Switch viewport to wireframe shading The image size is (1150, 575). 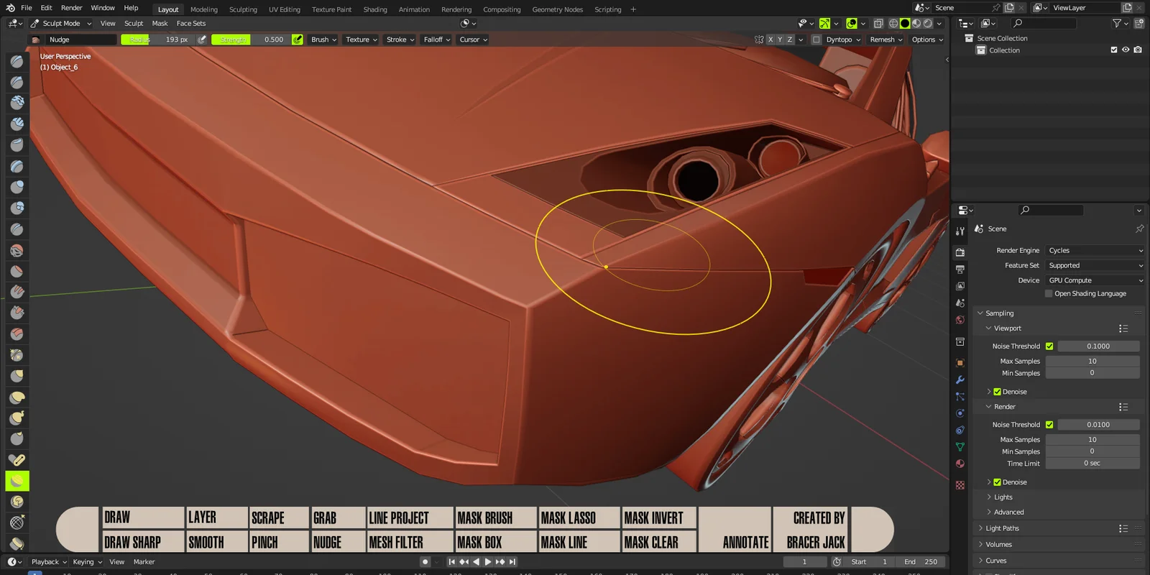(x=893, y=24)
